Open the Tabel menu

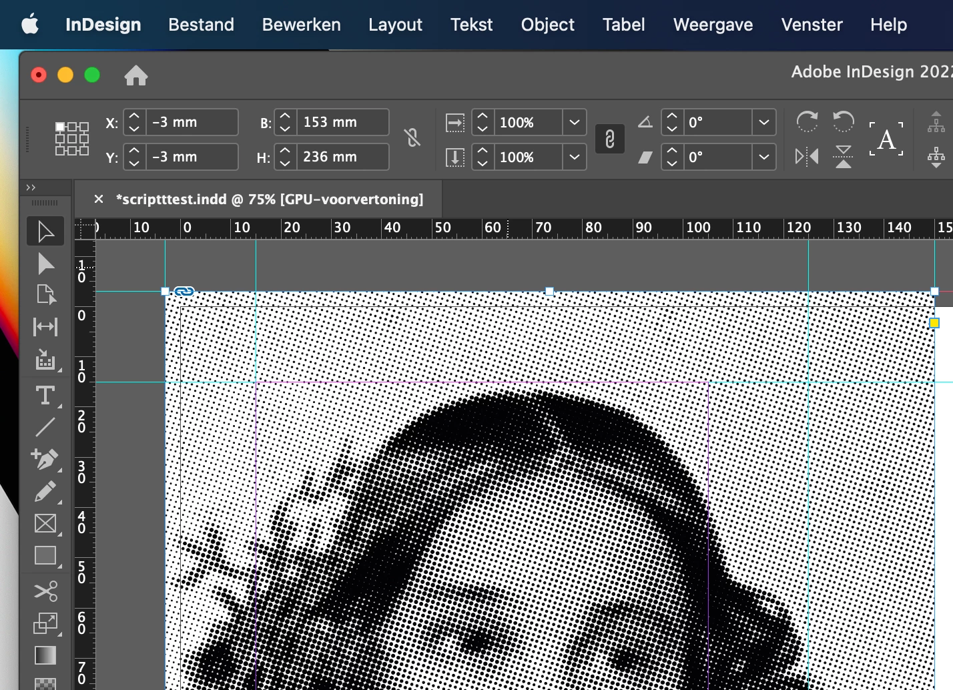pyautogui.click(x=623, y=25)
